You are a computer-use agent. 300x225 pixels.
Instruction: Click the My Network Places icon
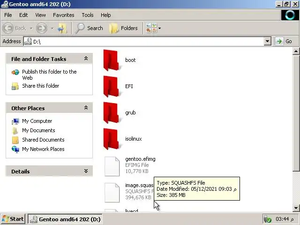pos(15,150)
